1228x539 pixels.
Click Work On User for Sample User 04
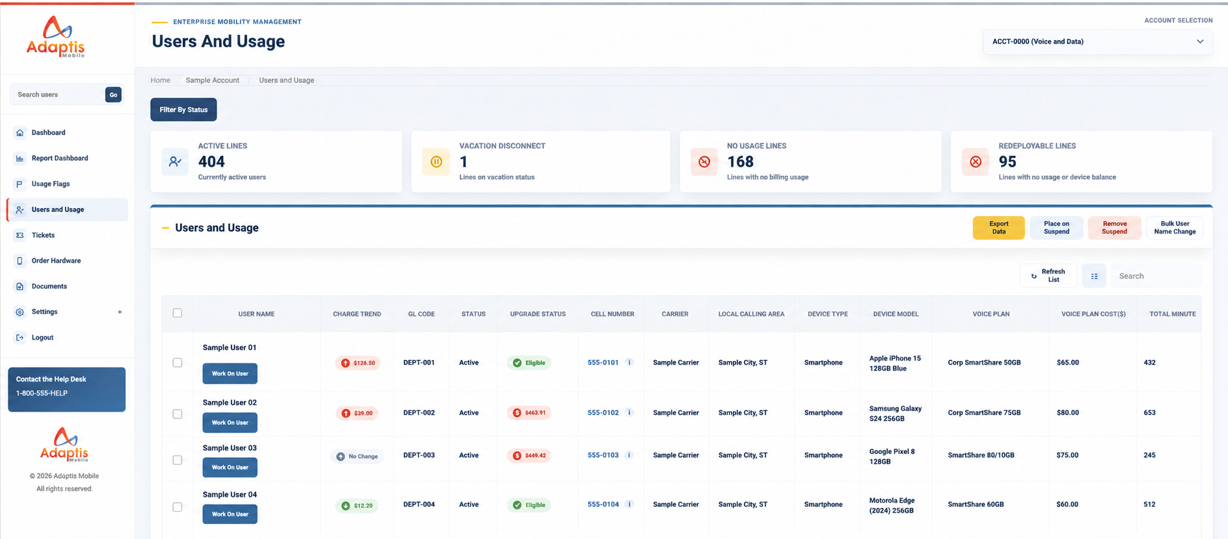(230, 514)
